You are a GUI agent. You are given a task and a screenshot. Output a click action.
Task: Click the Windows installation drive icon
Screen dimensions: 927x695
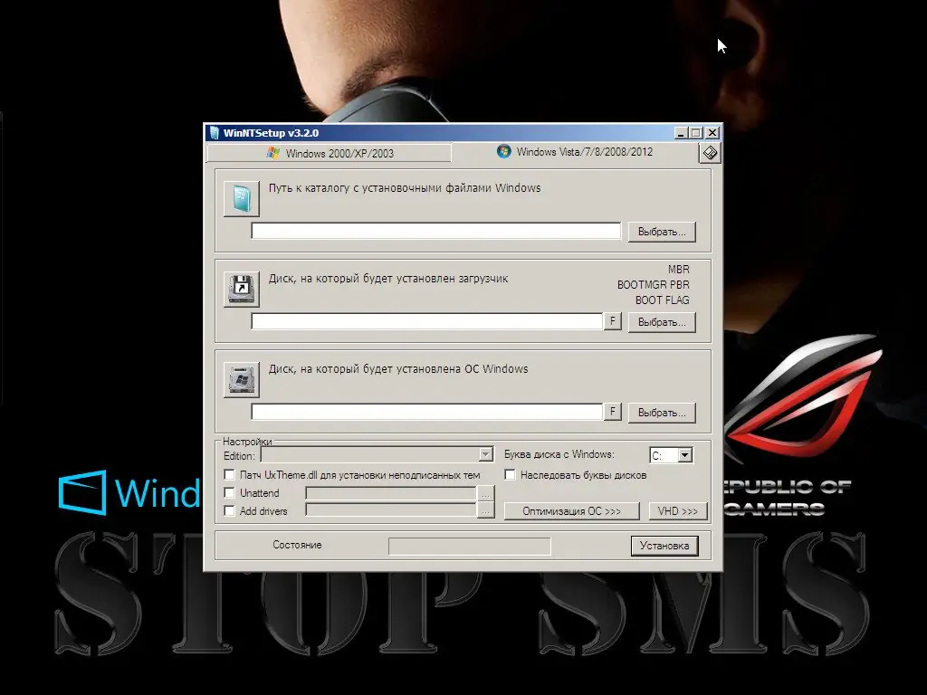tap(241, 379)
